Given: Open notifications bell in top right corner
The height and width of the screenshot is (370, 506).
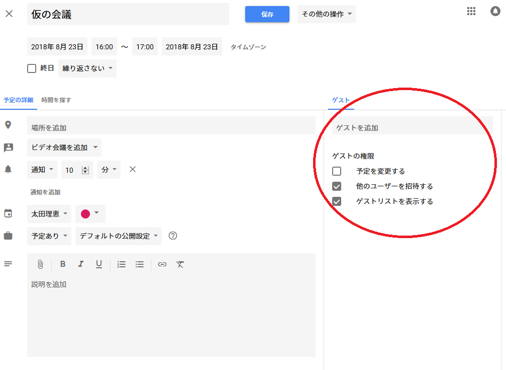Looking at the screenshot, I should 495,11.
